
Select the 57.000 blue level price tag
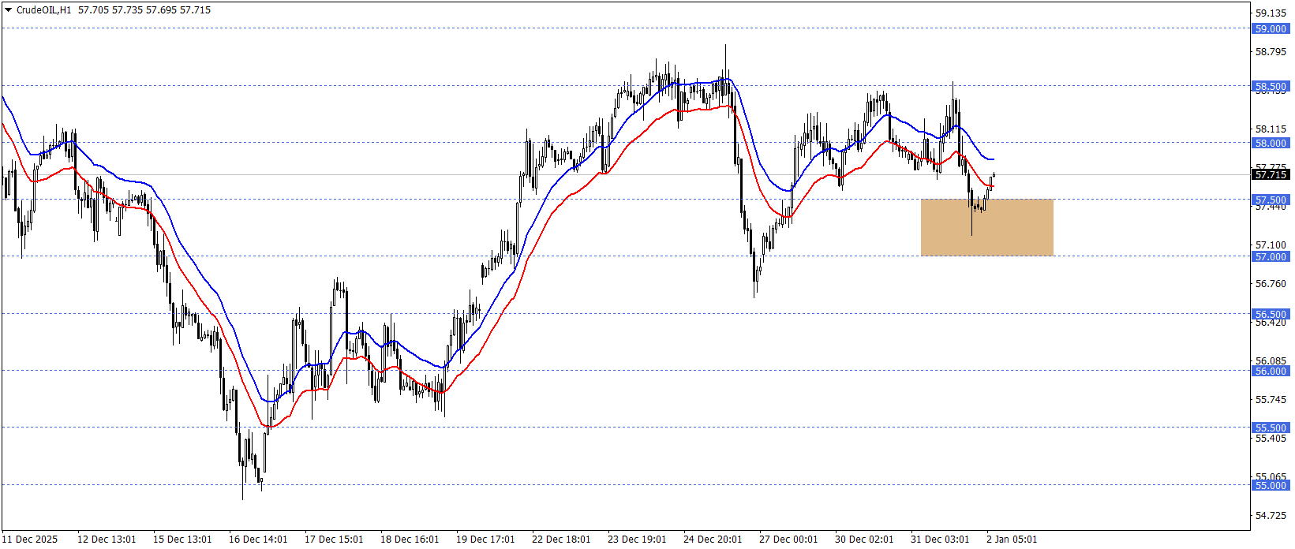point(1271,257)
